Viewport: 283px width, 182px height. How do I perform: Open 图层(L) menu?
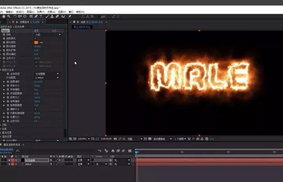(x=31, y=12)
